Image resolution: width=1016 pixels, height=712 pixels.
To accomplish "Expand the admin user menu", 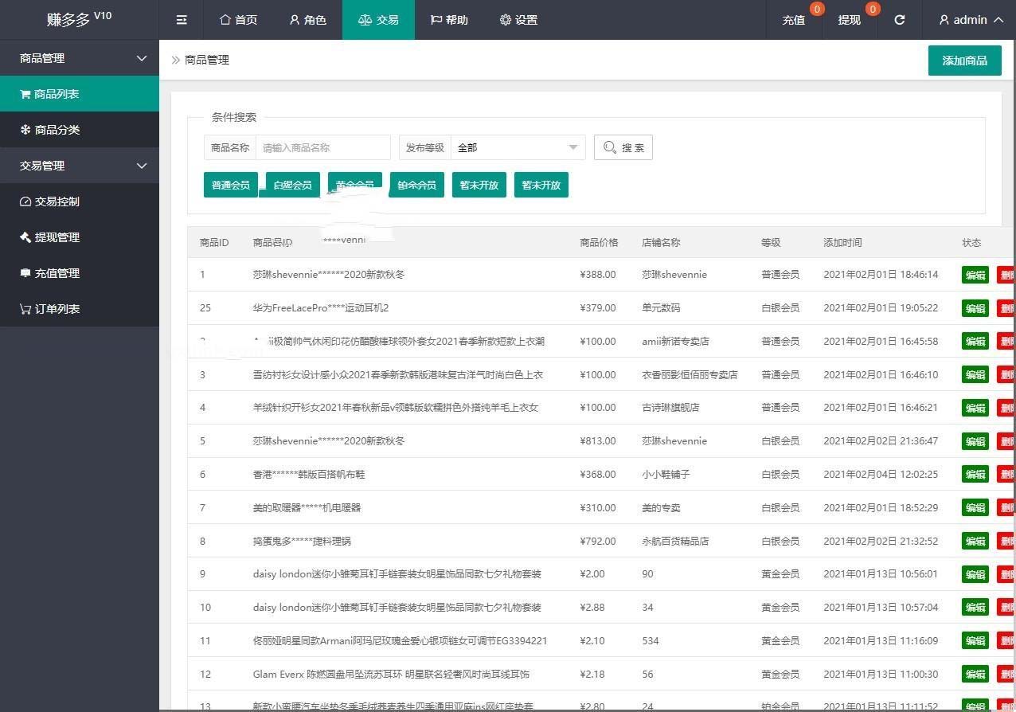I will click(971, 20).
